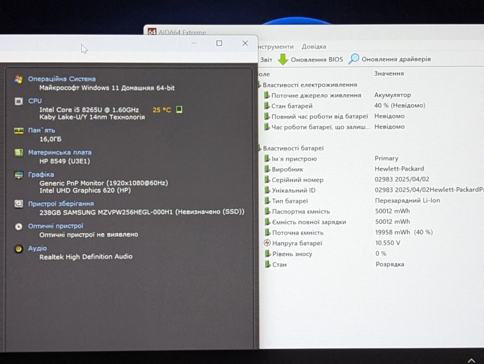Click the 238GB SAMSUNG MZVPW256HEGL-000H1 drive text
Screen dimensions: 484x364
pos(142,212)
